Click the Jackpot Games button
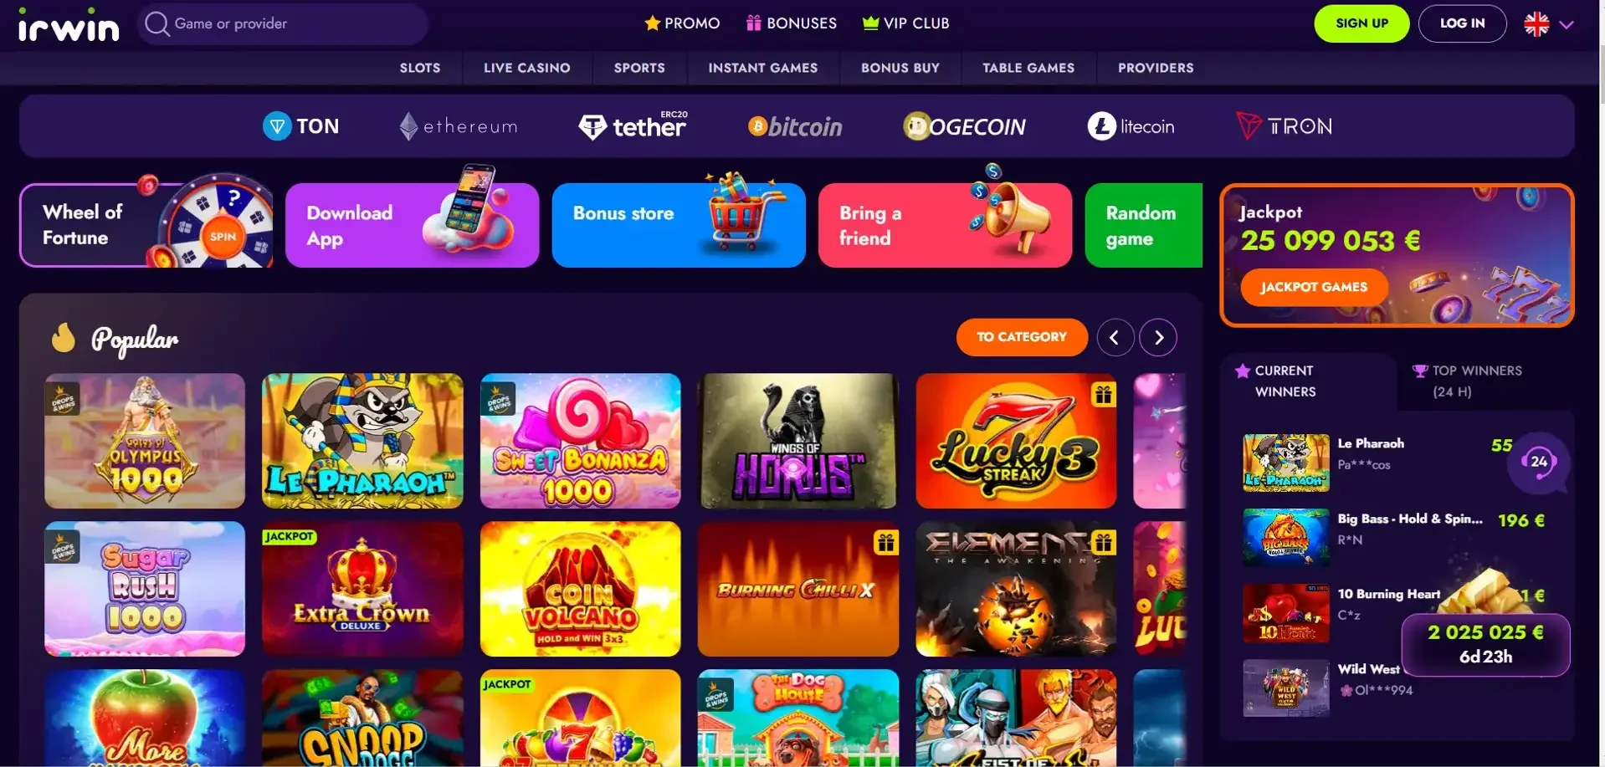The width and height of the screenshot is (1605, 767). (1314, 287)
